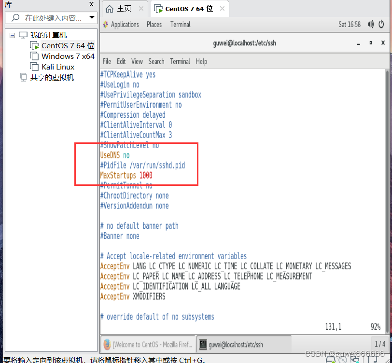Click the #PidFile /var/run/sshd.pid line

click(x=142, y=165)
